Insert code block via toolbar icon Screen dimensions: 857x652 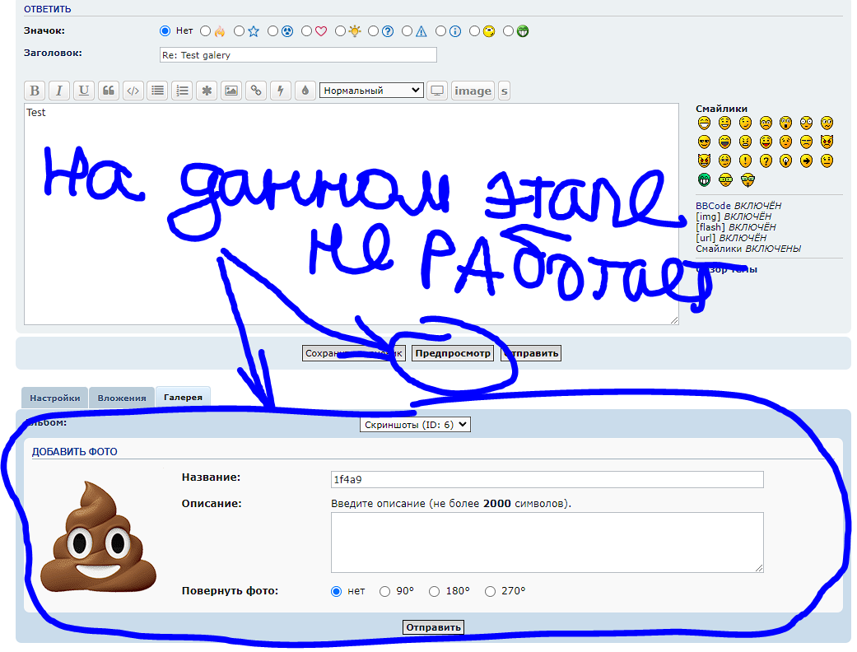coord(133,91)
